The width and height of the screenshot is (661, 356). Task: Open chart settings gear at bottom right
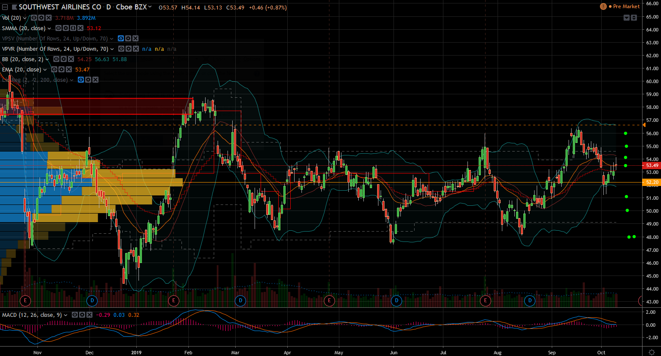652,352
